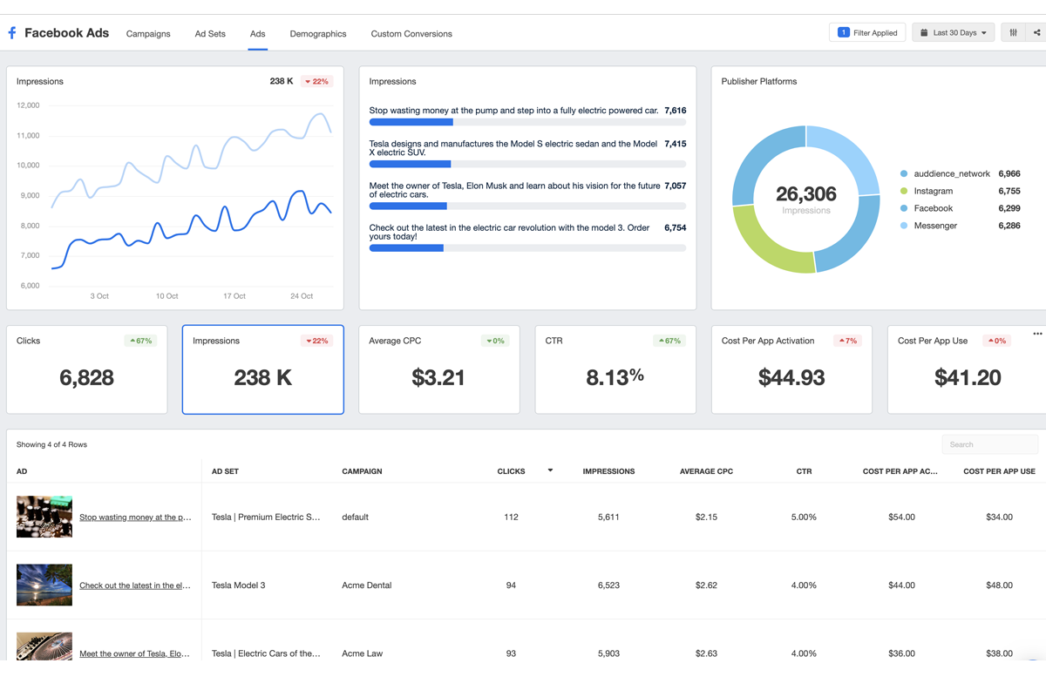Screen dimensions: 1046x697
Task: Click the 26,306 Impressions donut chart total
Action: point(806,194)
